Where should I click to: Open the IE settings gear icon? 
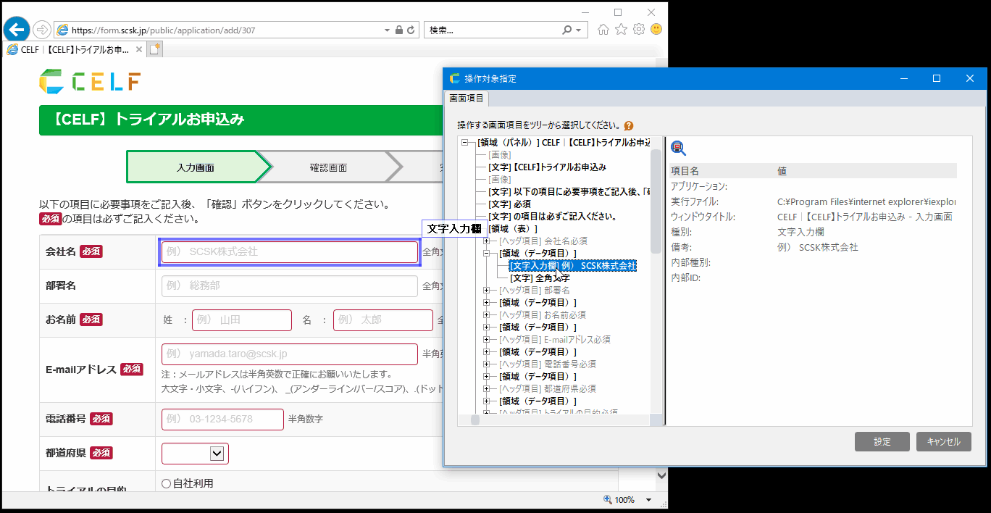[x=638, y=30]
